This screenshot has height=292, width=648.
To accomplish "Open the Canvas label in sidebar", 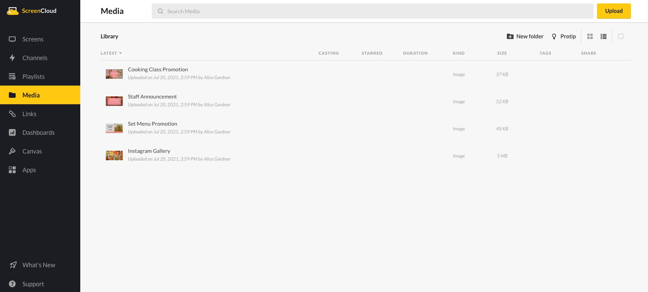I will point(32,151).
